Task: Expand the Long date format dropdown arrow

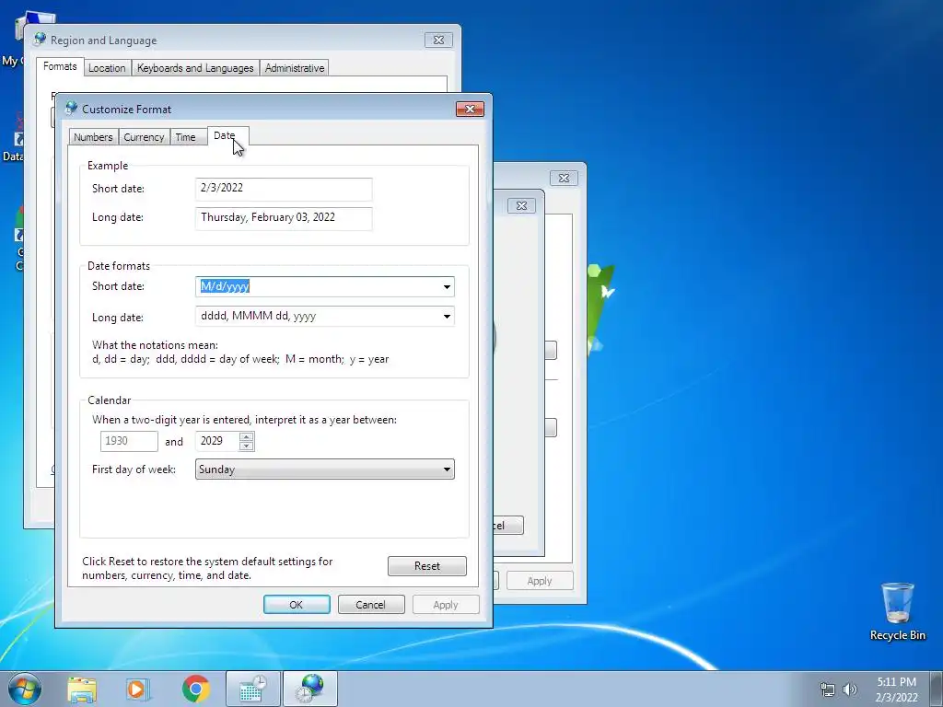Action: 447,317
